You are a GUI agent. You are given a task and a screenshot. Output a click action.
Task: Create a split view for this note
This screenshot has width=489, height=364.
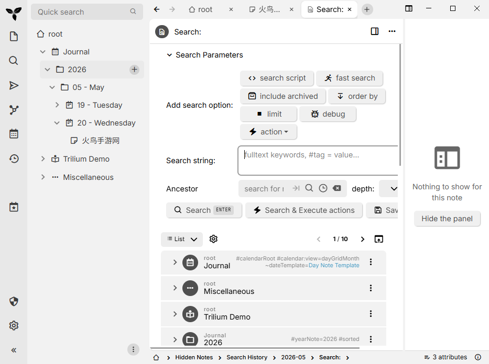pyautogui.click(x=375, y=31)
